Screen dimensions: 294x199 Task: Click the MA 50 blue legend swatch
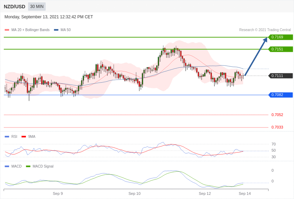pyautogui.click(x=56, y=30)
